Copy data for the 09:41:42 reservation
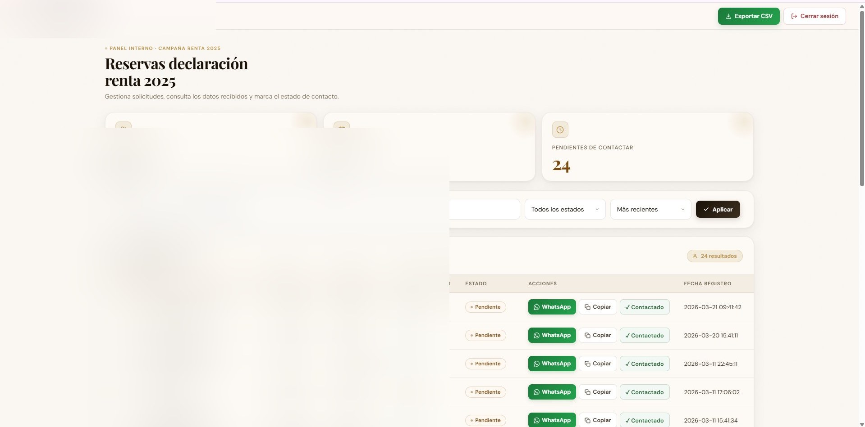The image size is (865, 427). tap(598, 307)
